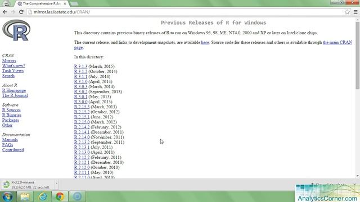Open The R Journal link
The image size is (360, 202).
[15, 95]
